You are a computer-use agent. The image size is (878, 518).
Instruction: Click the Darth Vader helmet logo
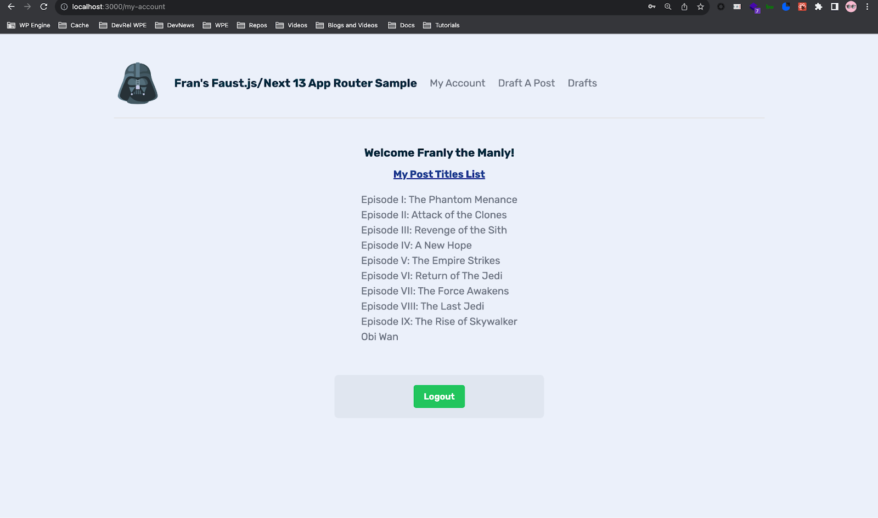point(138,83)
